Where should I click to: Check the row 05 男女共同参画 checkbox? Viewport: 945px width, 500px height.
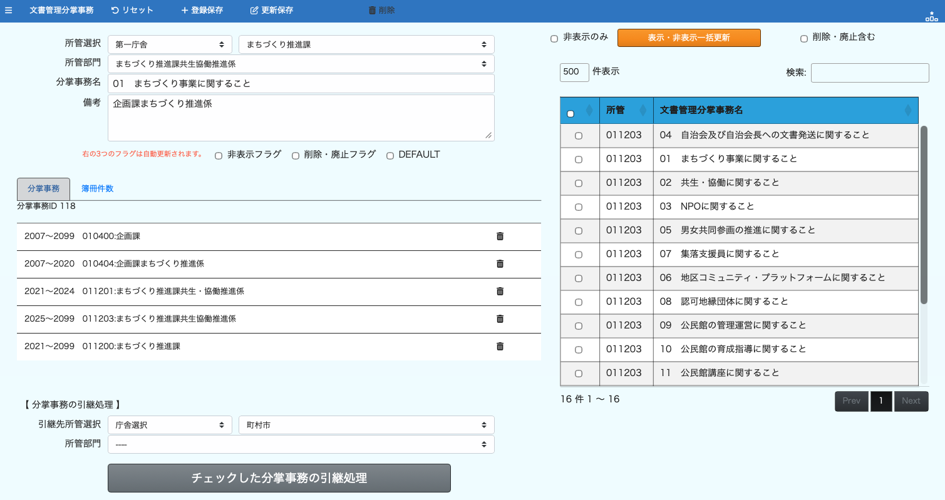pyautogui.click(x=579, y=231)
